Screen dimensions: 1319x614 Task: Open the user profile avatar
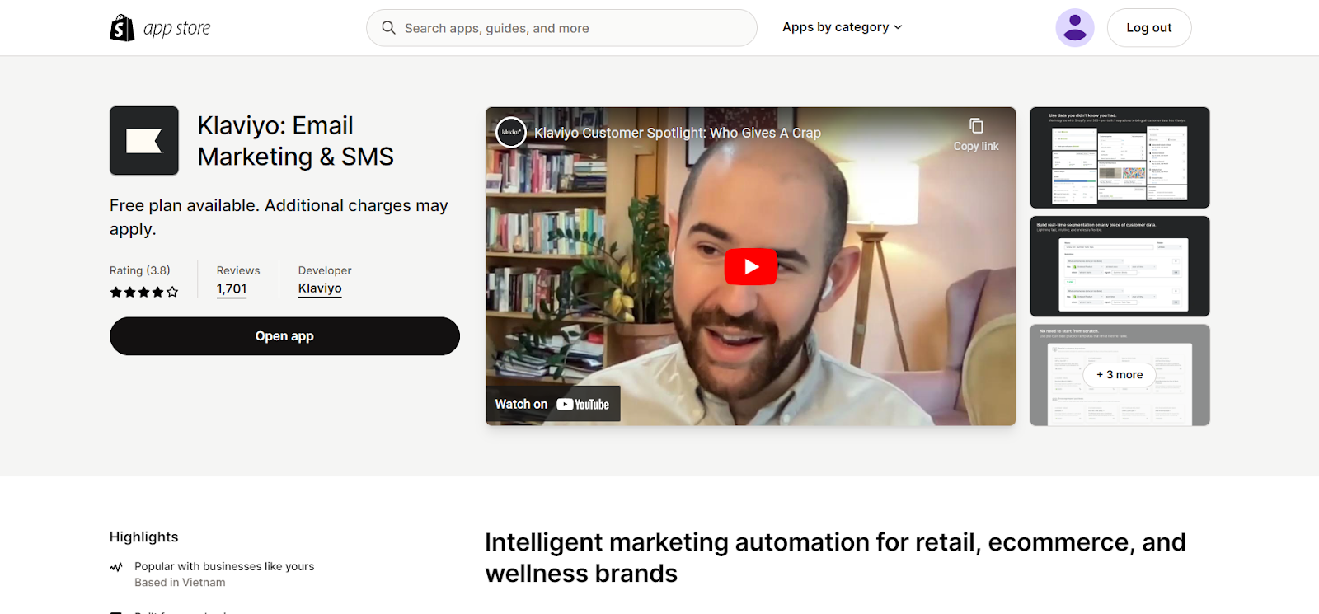tap(1075, 28)
